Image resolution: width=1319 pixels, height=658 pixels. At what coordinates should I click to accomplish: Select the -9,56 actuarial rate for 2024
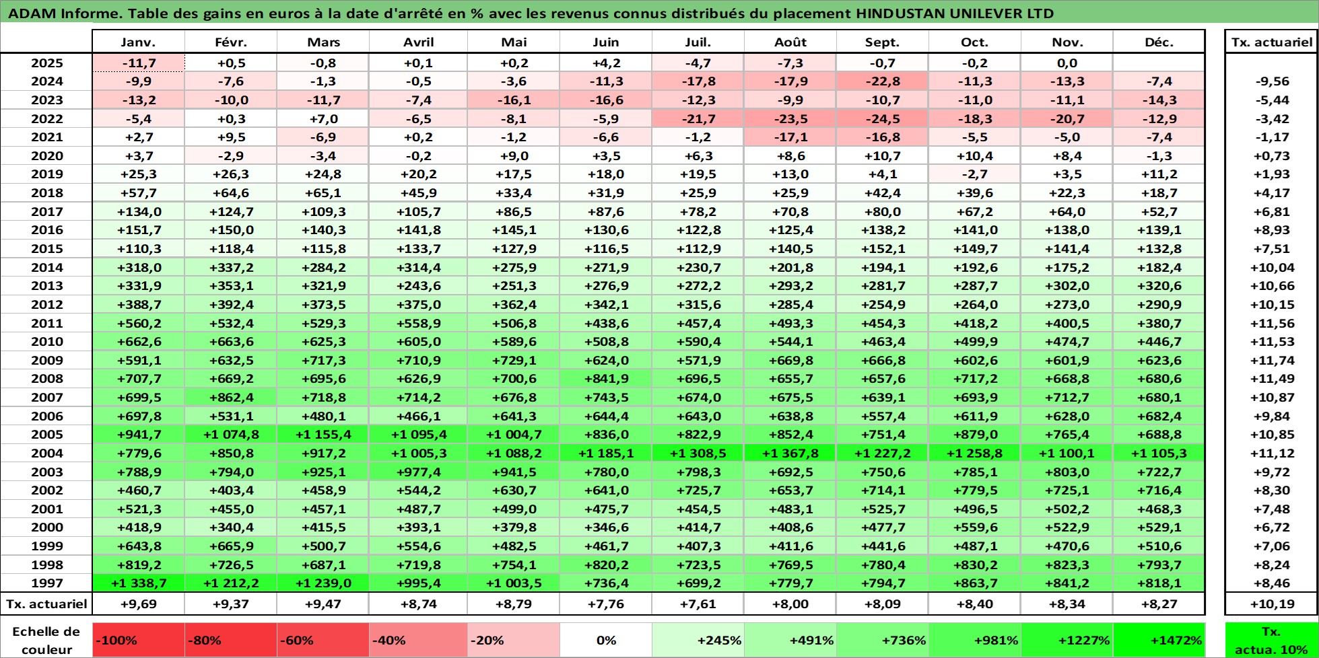point(1271,81)
